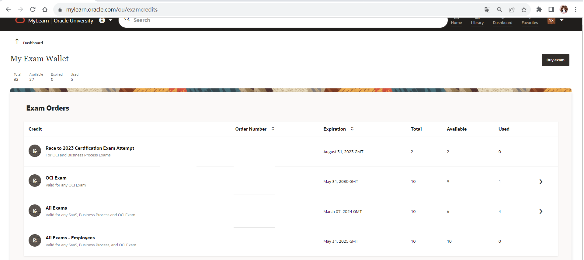View site security lock information
The width and height of the screenshot is (584, 260).
point(60,10)
